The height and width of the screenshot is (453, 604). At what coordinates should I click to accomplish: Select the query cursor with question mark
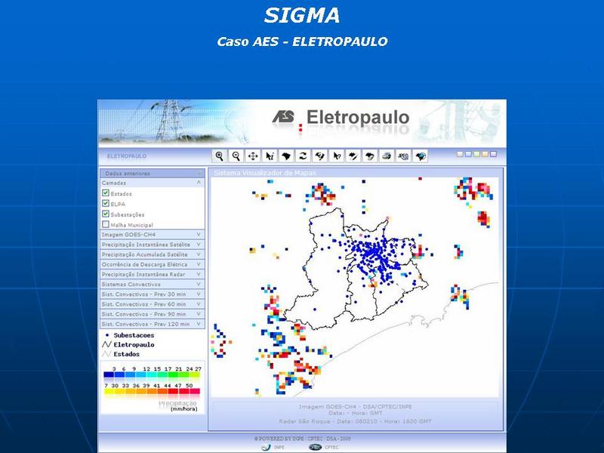click(337, 156)
